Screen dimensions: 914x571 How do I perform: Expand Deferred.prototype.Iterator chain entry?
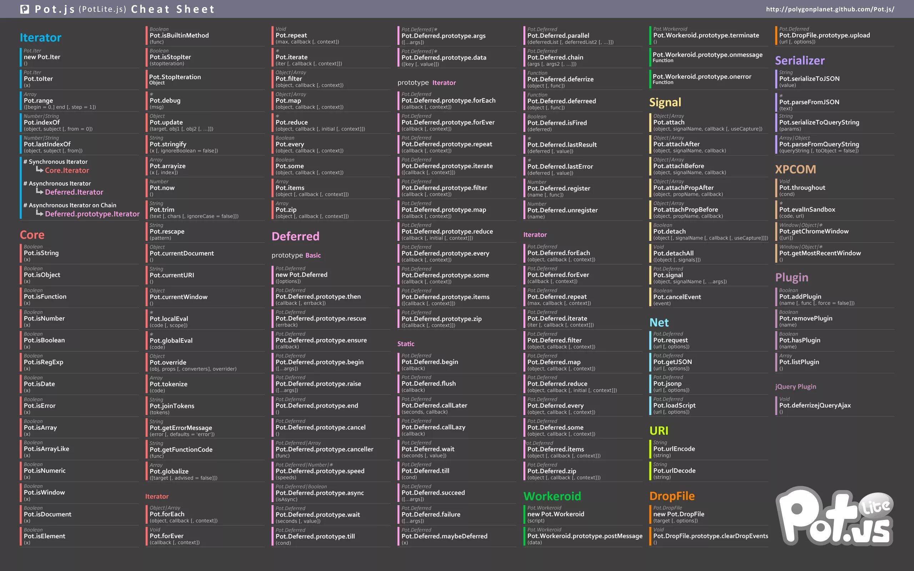tap(92, 214)
